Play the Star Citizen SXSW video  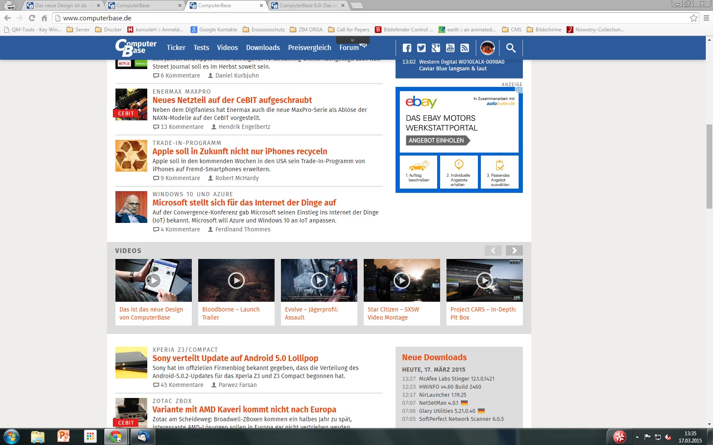tap(401, 280)
